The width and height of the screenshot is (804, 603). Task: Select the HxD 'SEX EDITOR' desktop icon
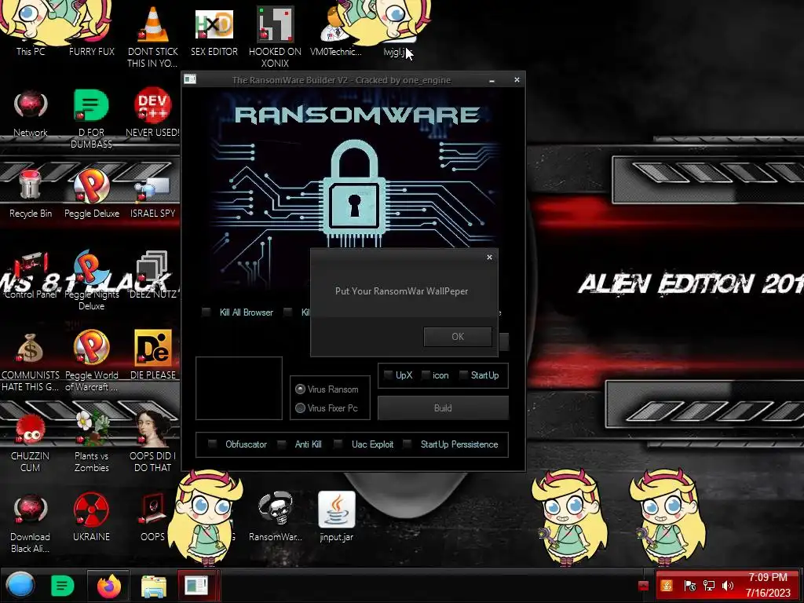pyautogui.click(x=214, y=31)
